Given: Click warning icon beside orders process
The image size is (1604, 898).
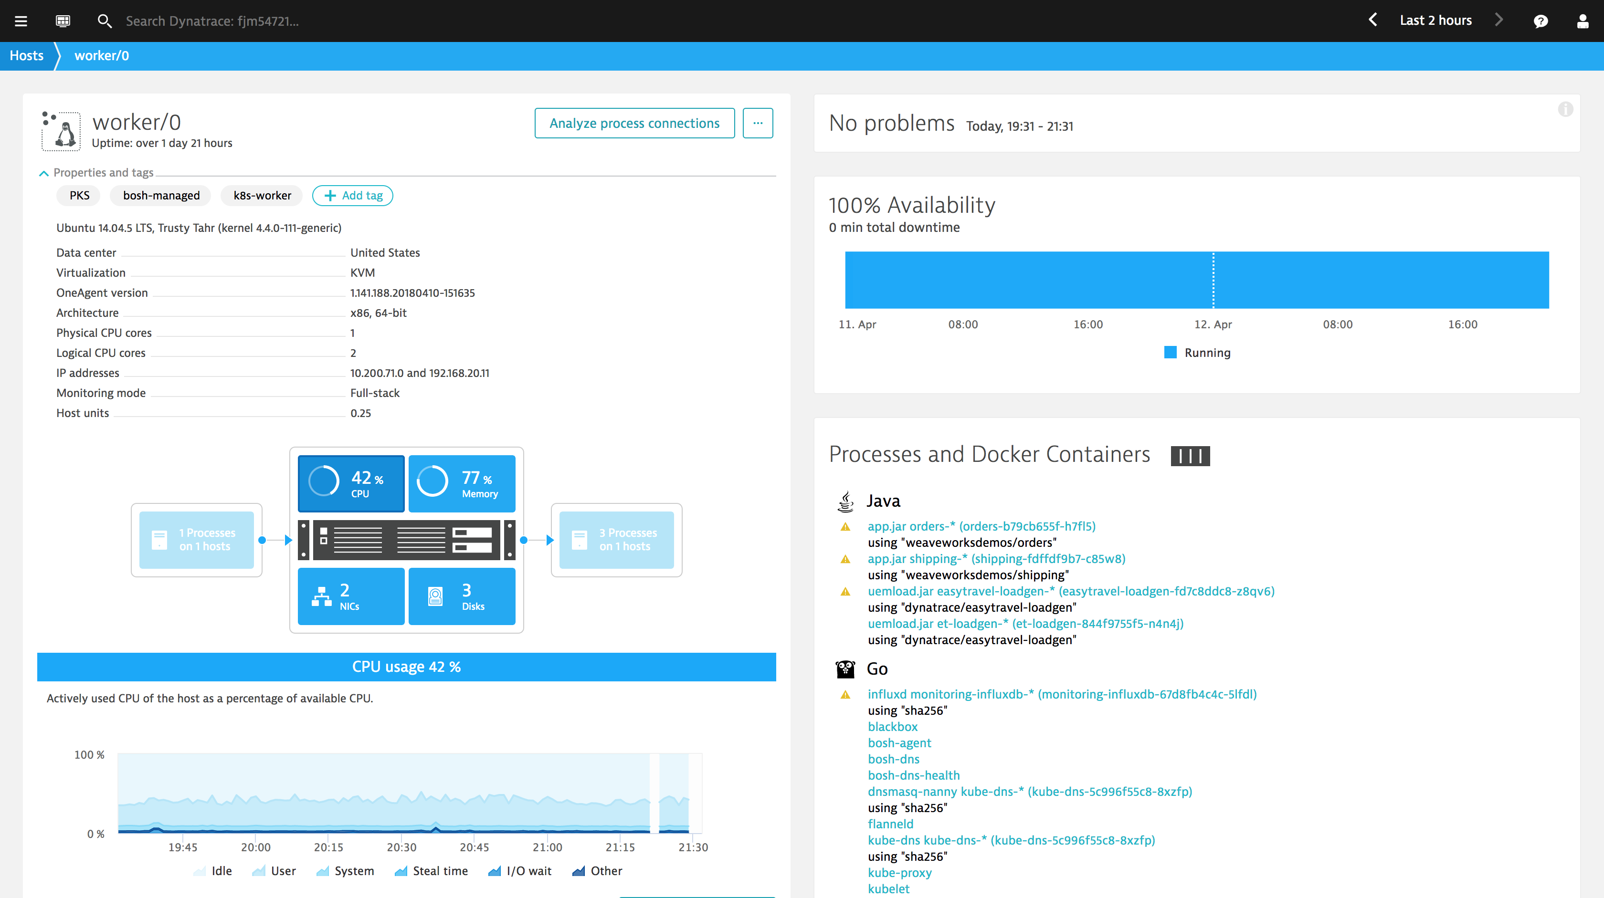Looking at the screenshot, I should click(x=845, y=527).
